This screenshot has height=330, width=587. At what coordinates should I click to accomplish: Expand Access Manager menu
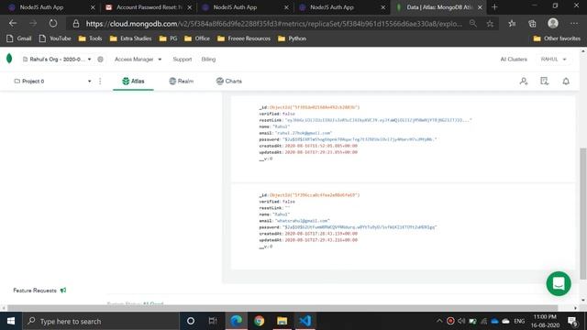tap(138, 59)
